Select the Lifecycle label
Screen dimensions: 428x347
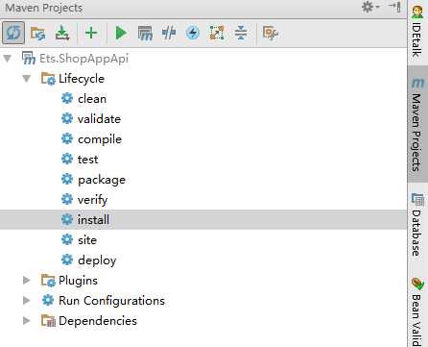point(82,79)
